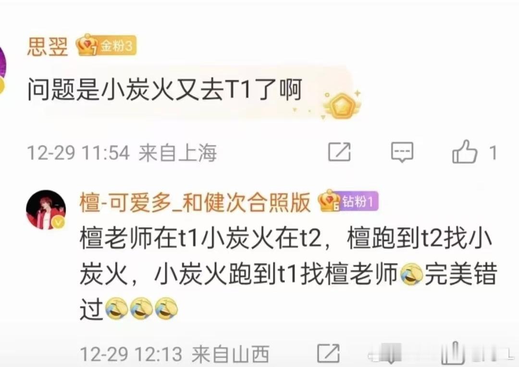The width and height of the screenshot is (519, 367).
Task: Tap timestamp 12-29 11:54 来自上海
Action: click(122, 152)
